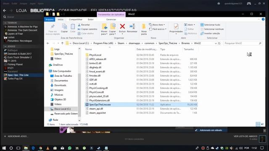Pin folder with Fixar no Acesso rápido
Viewport: 269px width, 151px height.
[x=53, y=29]
